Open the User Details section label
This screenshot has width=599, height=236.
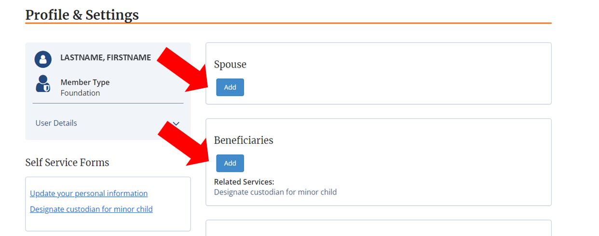pos(56,123)
